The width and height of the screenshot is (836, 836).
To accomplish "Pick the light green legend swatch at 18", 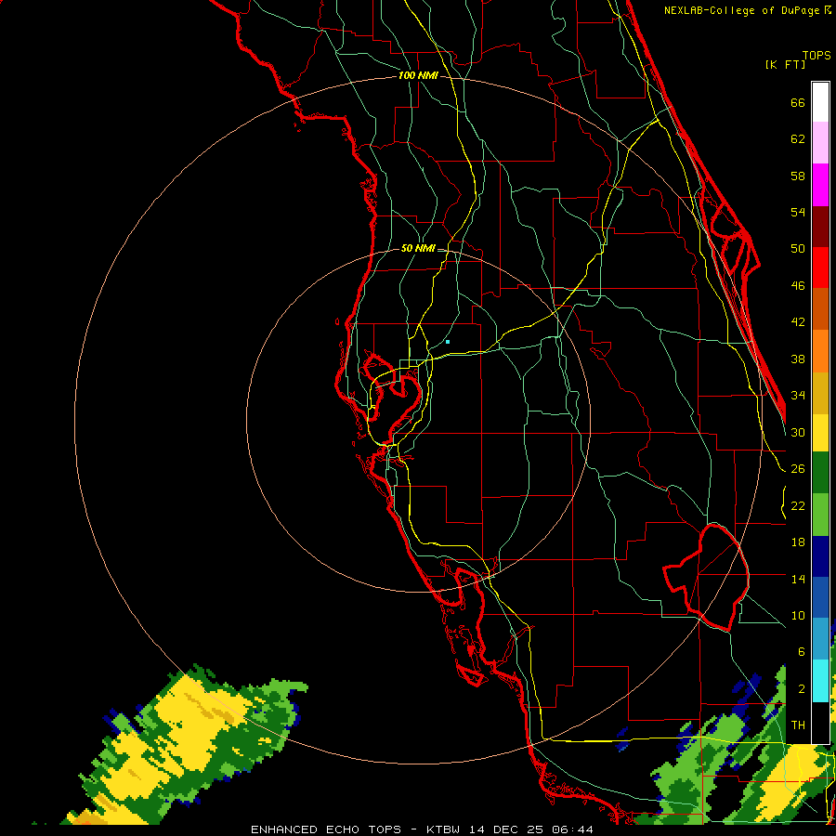I will [x=820, y=515].
